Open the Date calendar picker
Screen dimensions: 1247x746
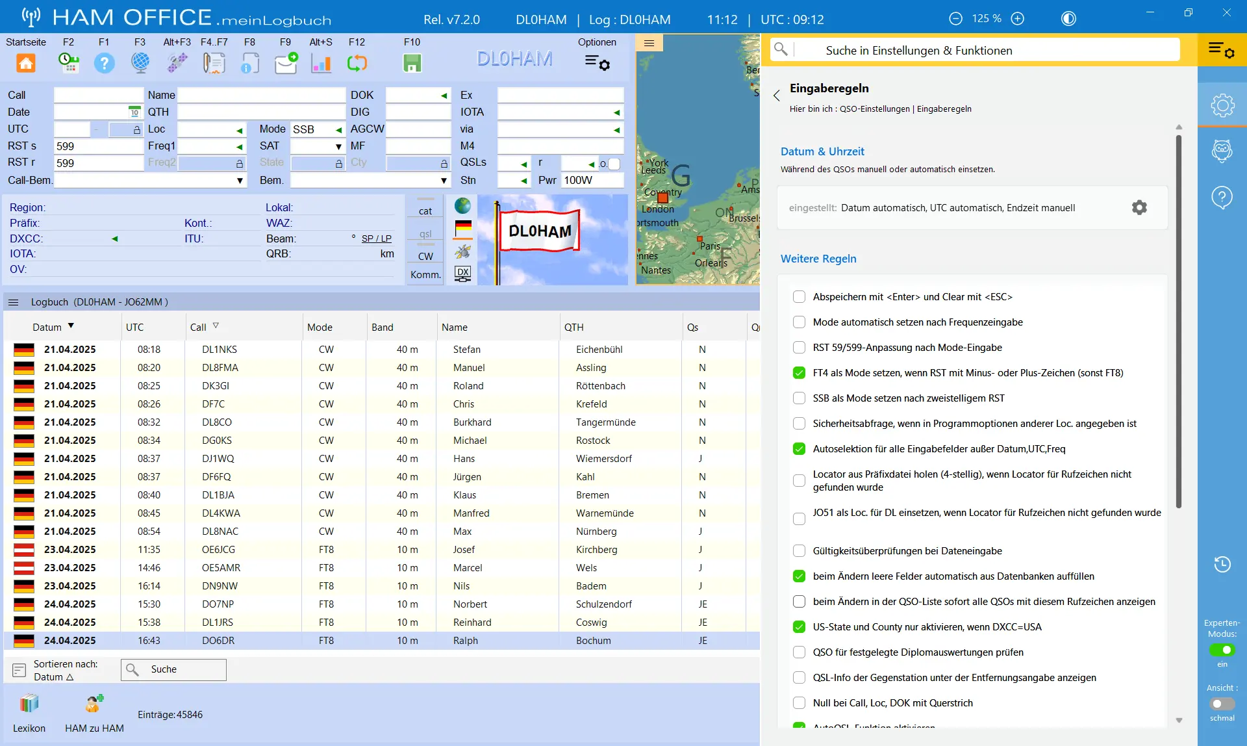(134, 112)
